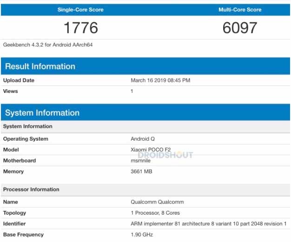The height and width of the screenshot is (242, 291).
Task: Select the msmnile motherboard value
Action: point(140,161)
